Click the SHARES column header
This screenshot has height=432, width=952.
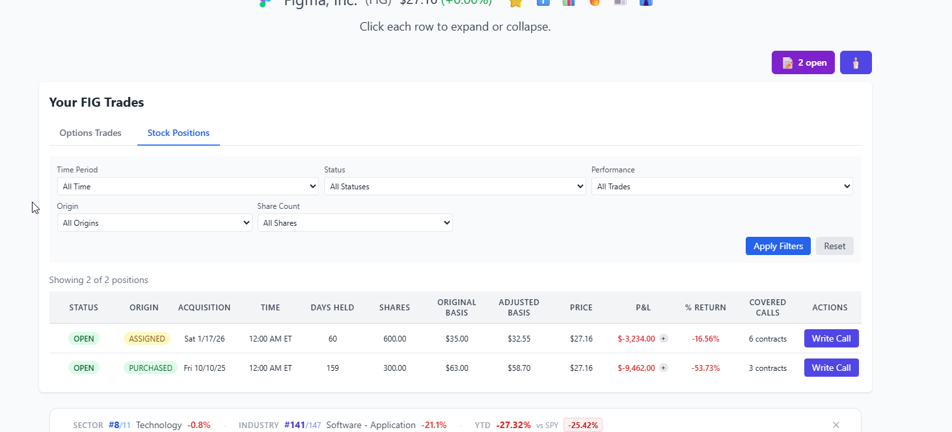[x=394, y=308]
